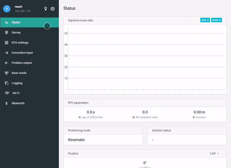
Task: Open Position output page
Action: [29, 63]
